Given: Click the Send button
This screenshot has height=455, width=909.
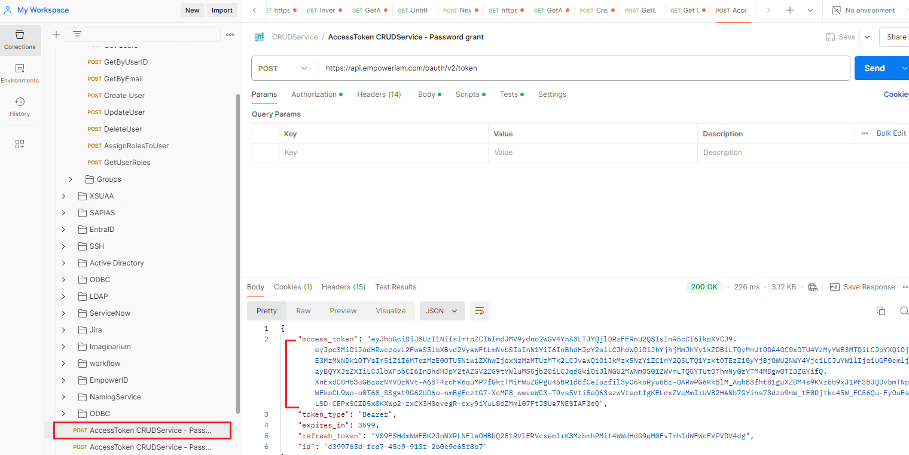Looking at the screenshot, I should coord(874,68).
